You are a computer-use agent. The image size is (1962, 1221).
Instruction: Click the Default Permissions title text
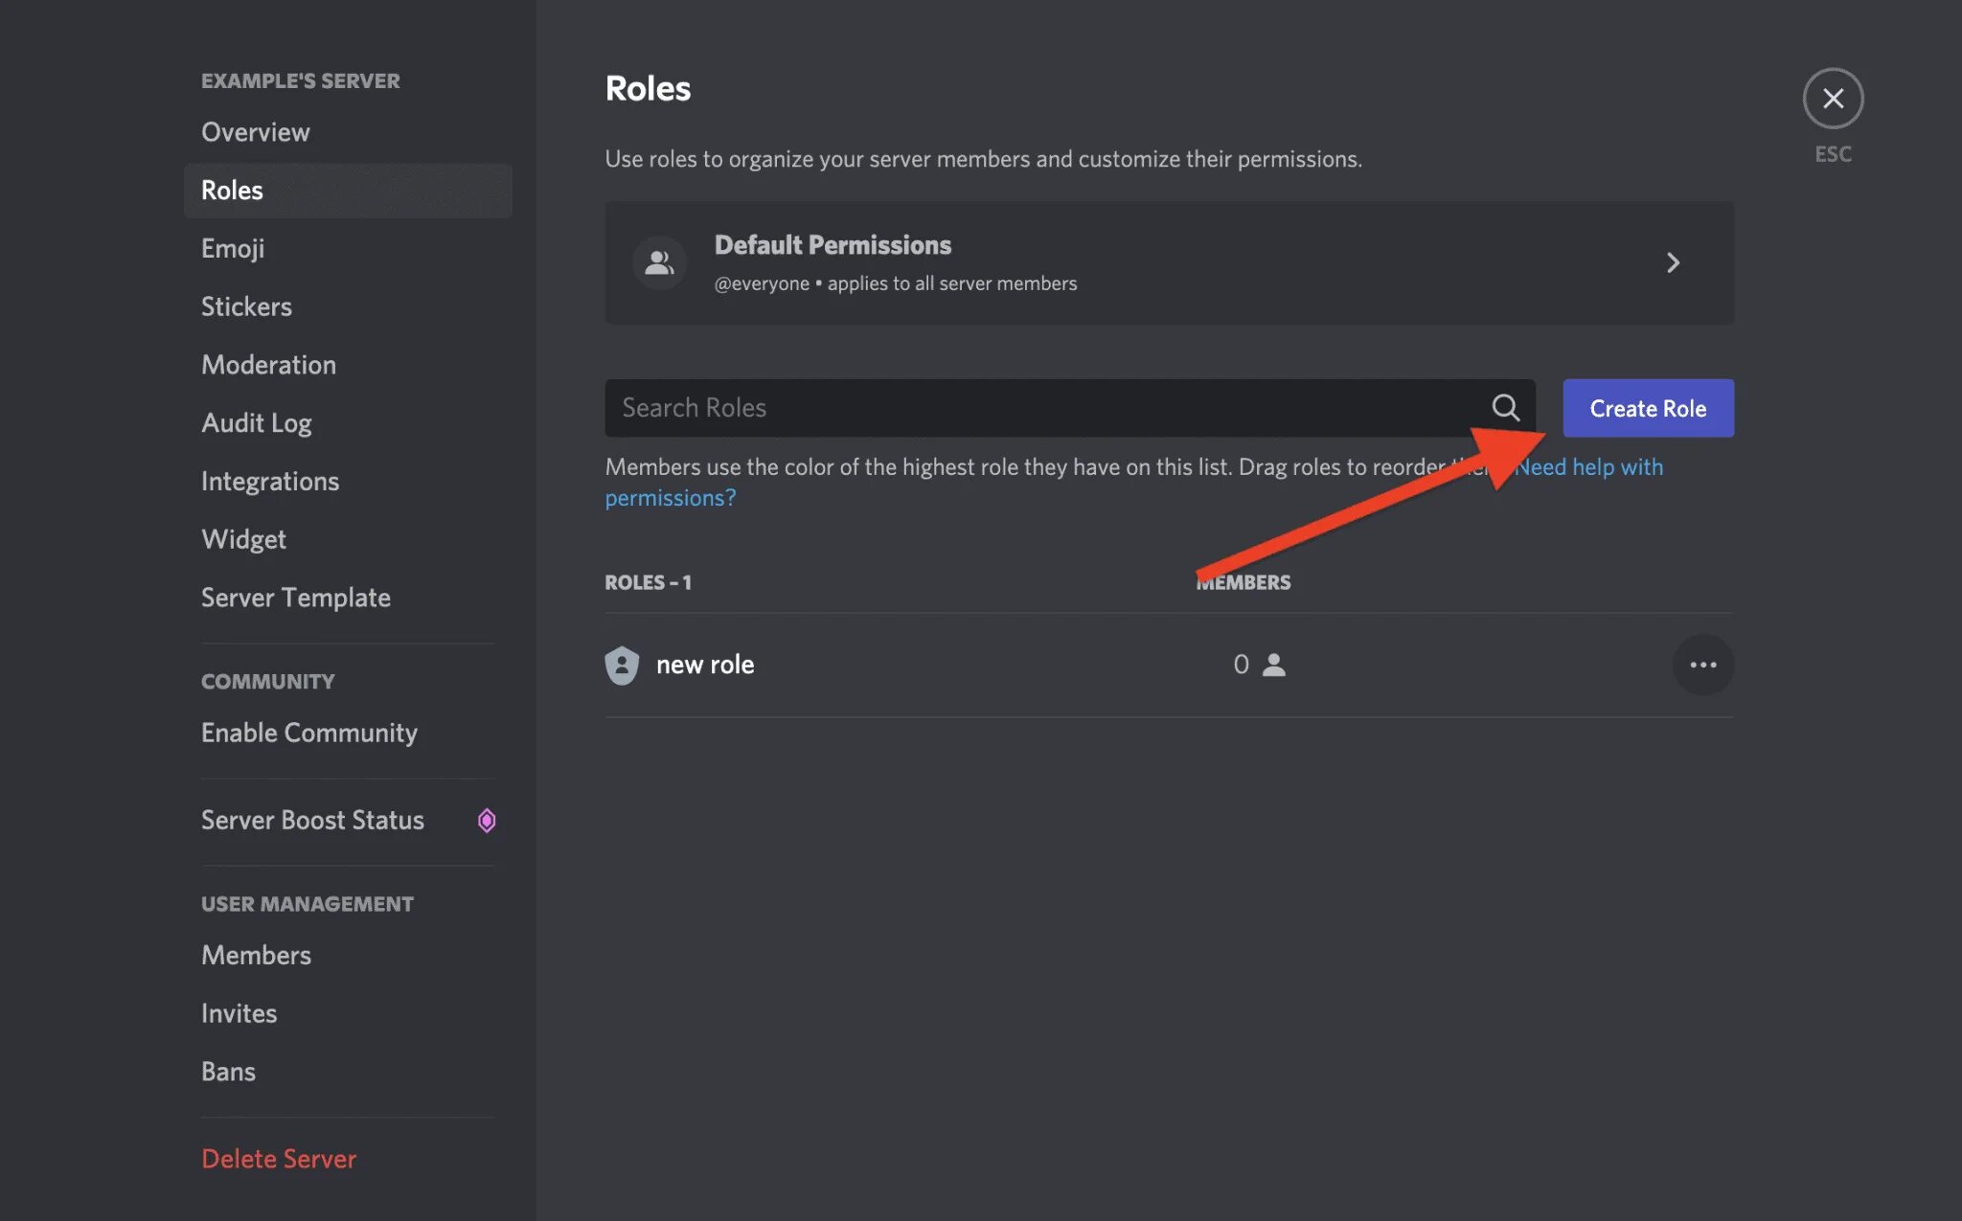coord(833,245)
